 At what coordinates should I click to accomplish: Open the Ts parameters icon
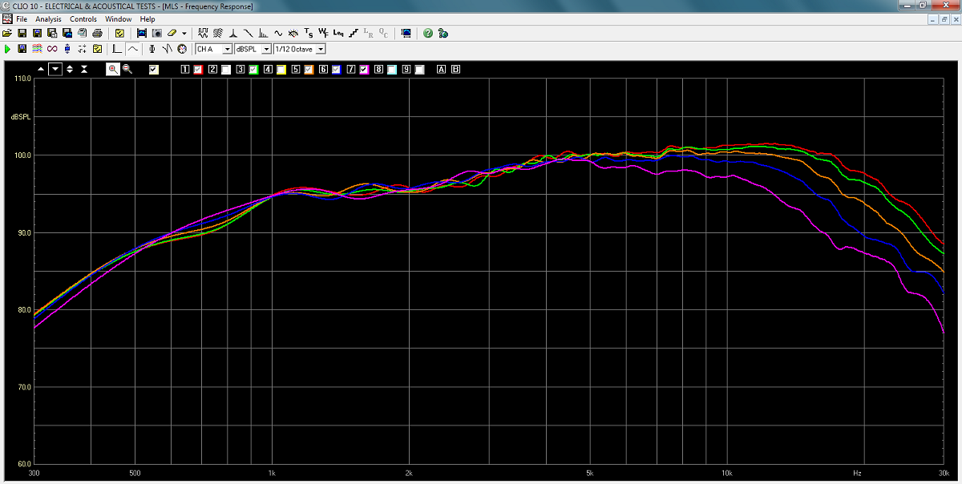click(308, 33)
